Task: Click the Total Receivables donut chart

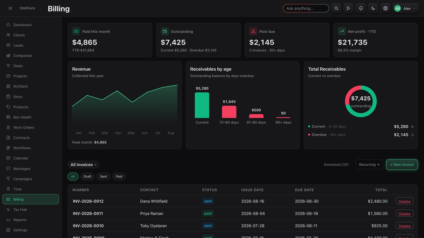Action: point(361,101)
